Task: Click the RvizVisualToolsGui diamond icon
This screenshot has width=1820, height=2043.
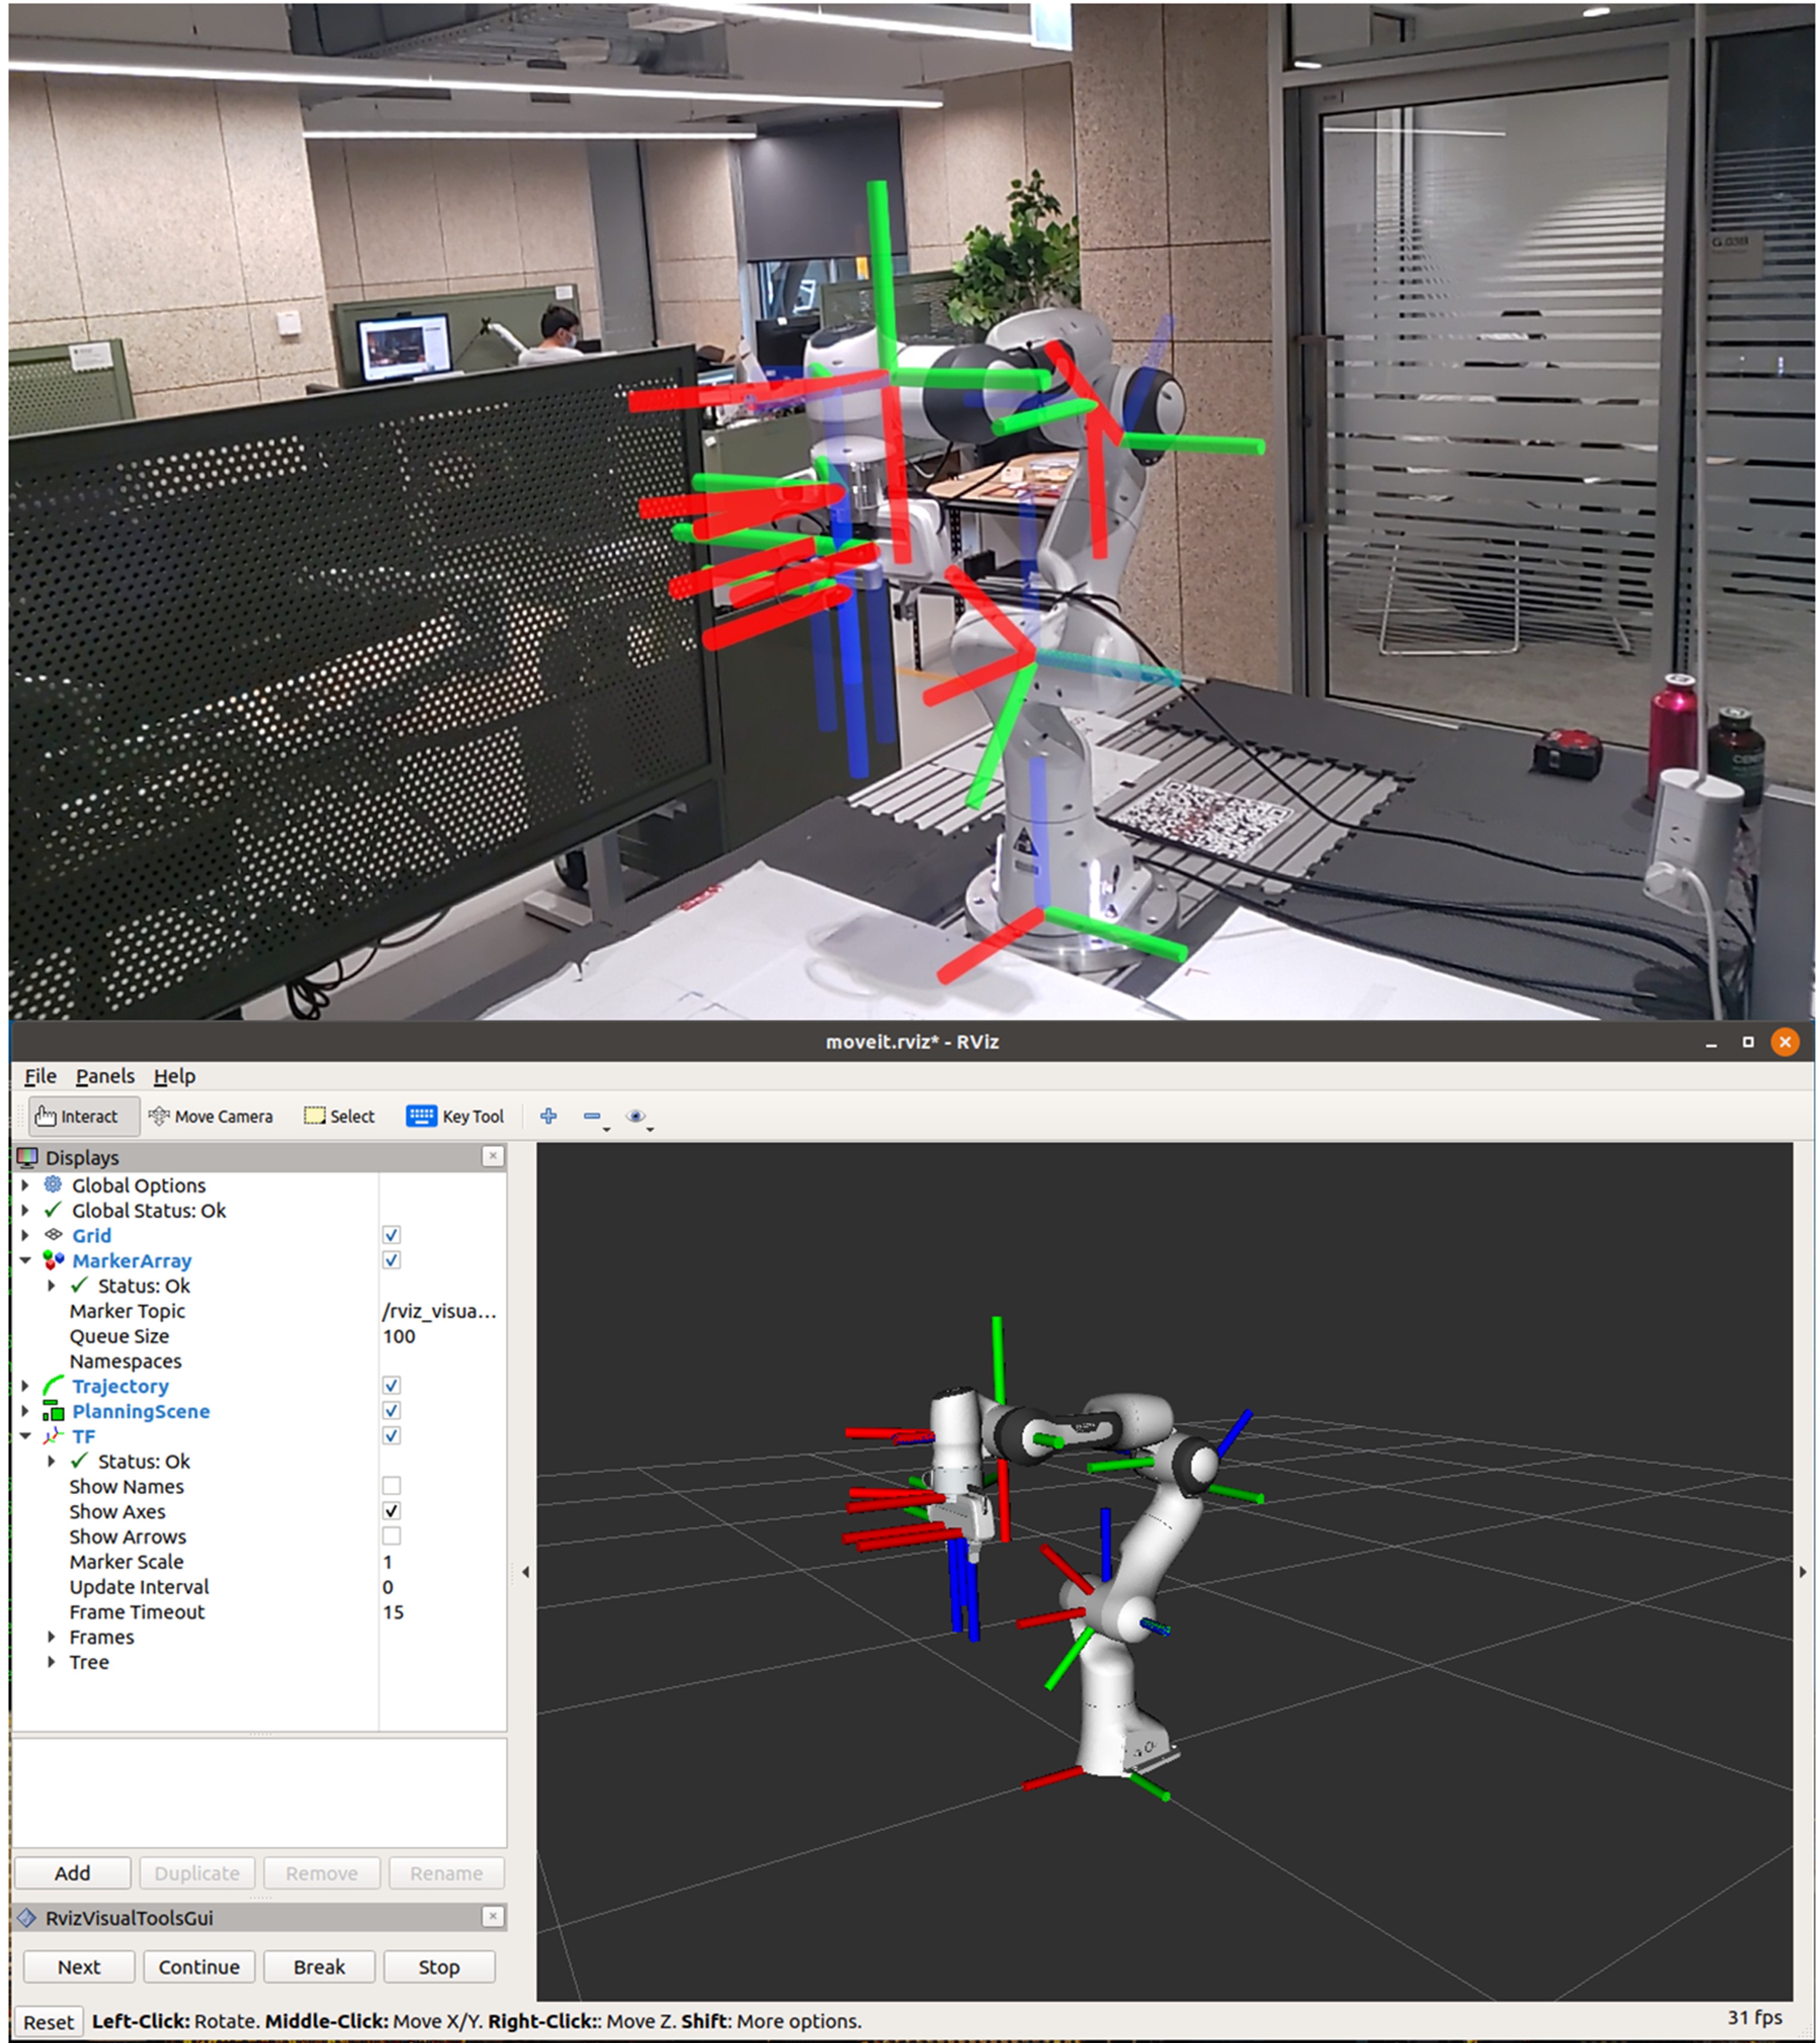Action: pyautogui.click(x=27, y=1918)
